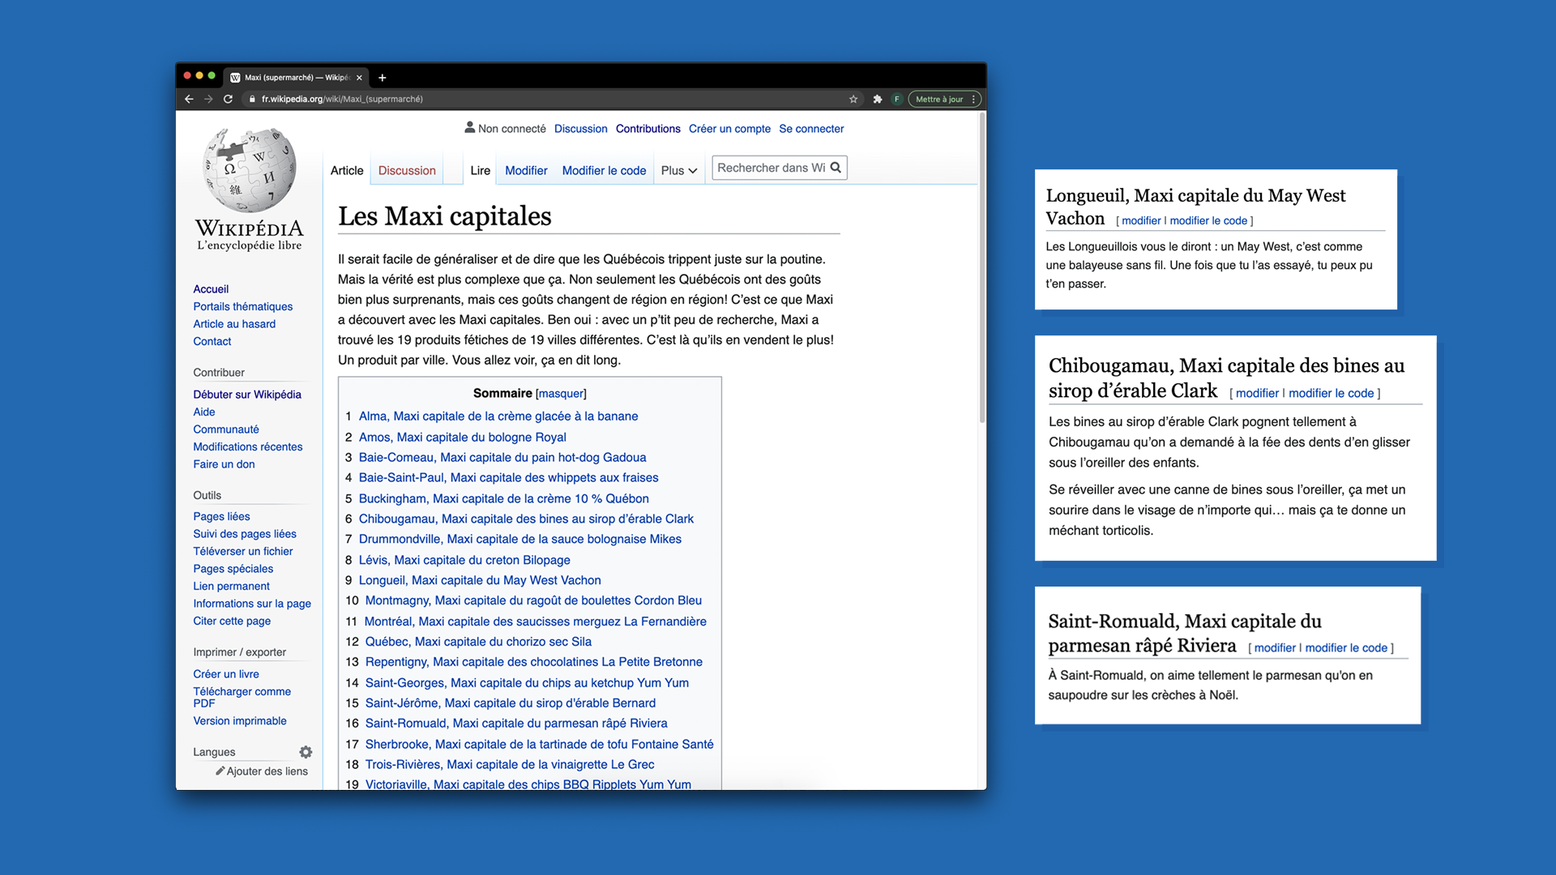The width and height of the screenshot is (1556, 875).
Task: Open language settings gear icon
Action: (306, 752)
